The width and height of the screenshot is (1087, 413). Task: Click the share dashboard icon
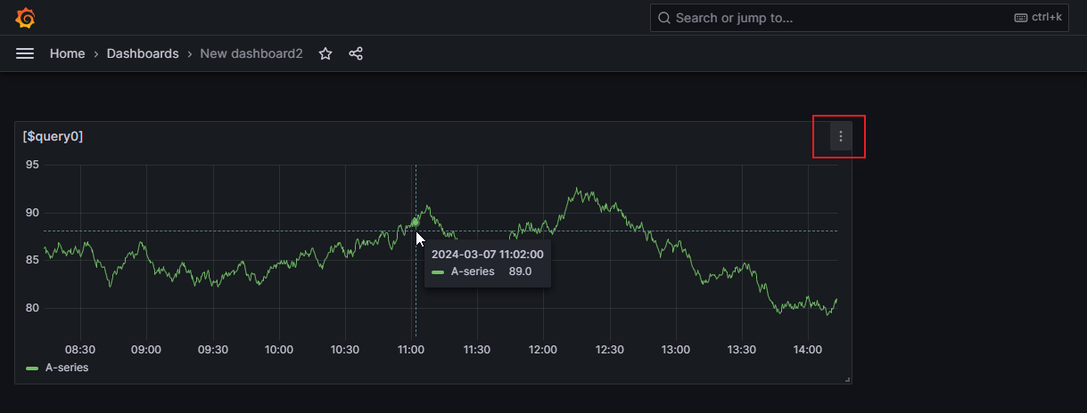pyautogui.click(x=356, y=53)
